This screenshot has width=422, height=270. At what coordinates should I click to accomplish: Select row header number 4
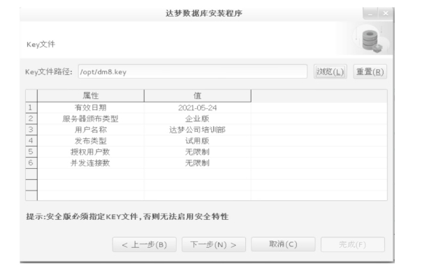(31, 140)
